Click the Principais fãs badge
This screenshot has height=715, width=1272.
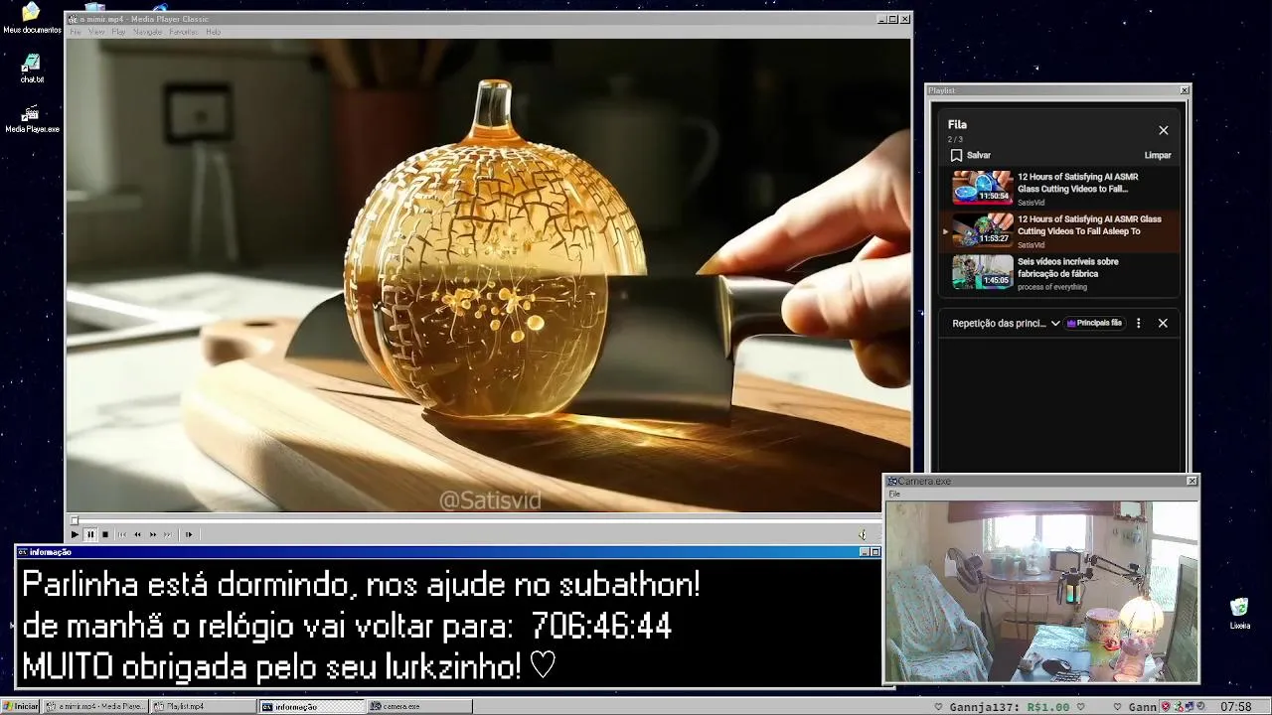pos(1094,323)
